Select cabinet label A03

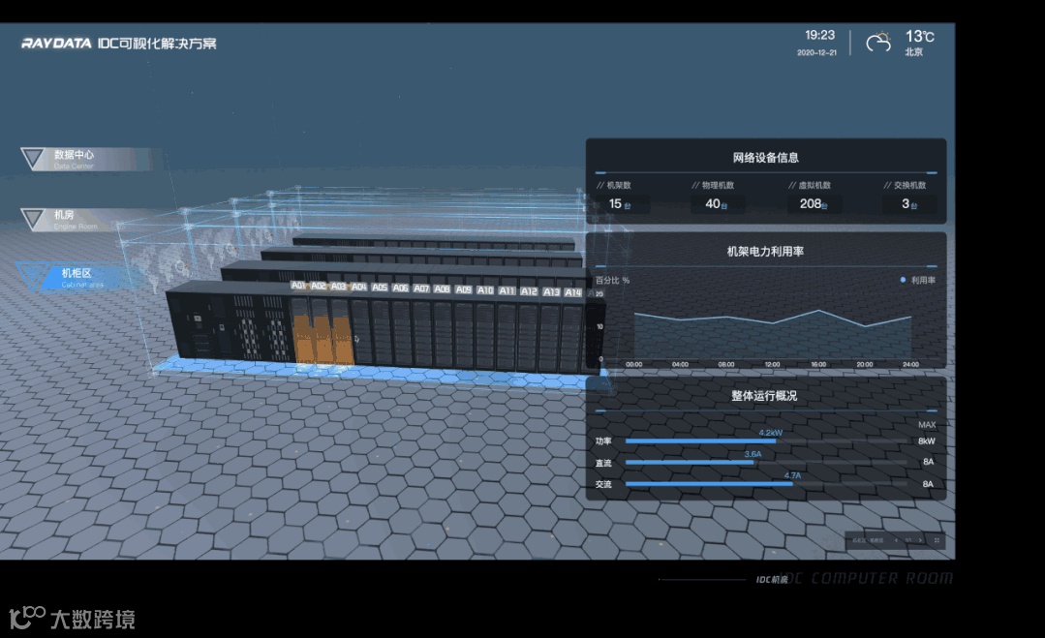[339, 287]
